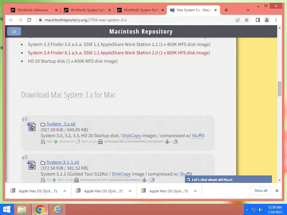
Task: Expand options for third Apple Mac OS download
Action: point(195,191)
